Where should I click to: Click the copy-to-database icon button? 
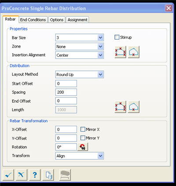[x=48, y=175]
